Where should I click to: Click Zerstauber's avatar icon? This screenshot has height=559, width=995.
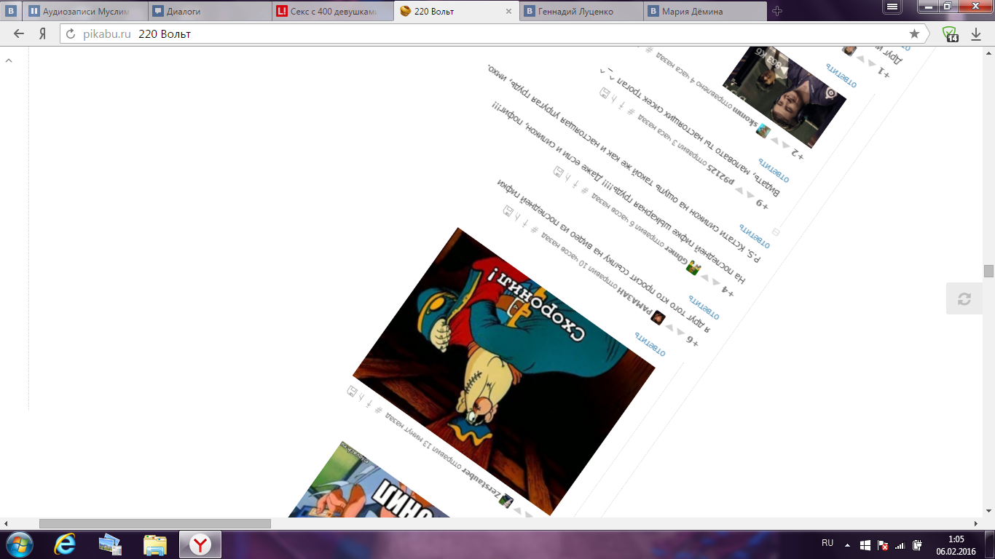click(506, 500)
